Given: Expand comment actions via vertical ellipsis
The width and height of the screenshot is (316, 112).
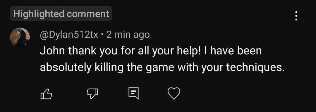Looking at the screenshot, I should (296, 16).
